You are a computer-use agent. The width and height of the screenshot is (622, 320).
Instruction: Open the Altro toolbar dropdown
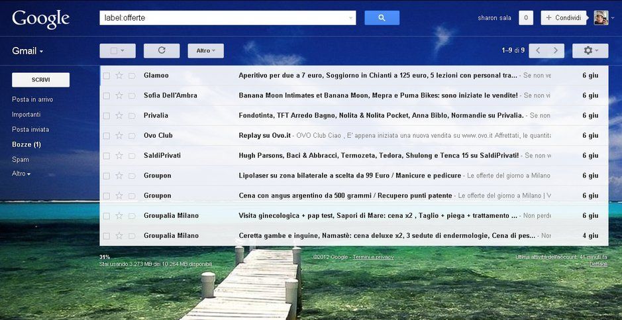205,51
